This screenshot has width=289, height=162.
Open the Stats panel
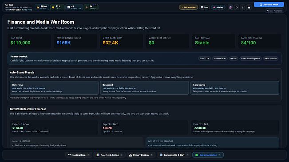pyautogui.click(x=204, y=8)
